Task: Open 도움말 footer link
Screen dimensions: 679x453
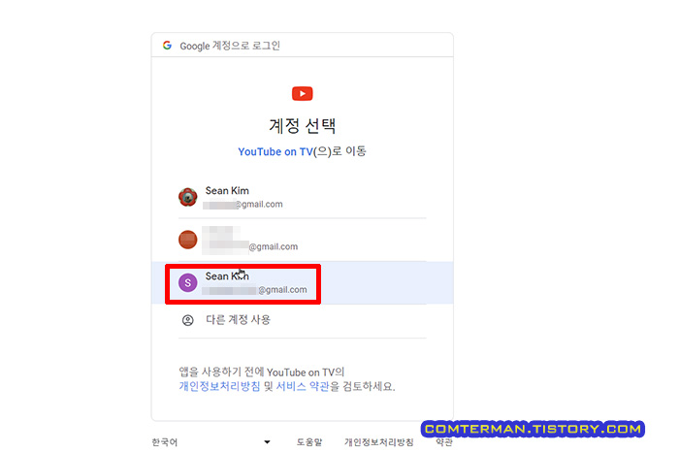Action: [309, 442]
